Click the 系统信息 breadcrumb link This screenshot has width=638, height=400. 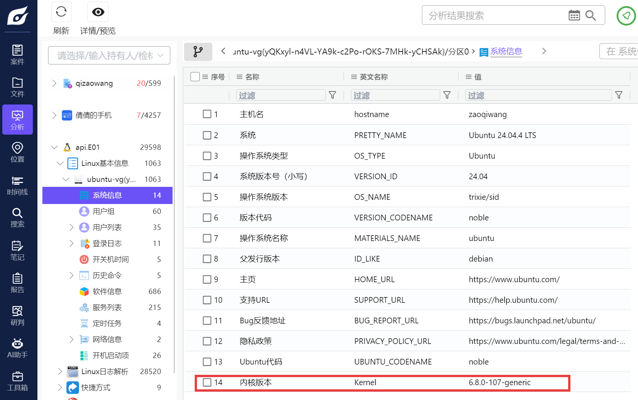click(506, 51)
